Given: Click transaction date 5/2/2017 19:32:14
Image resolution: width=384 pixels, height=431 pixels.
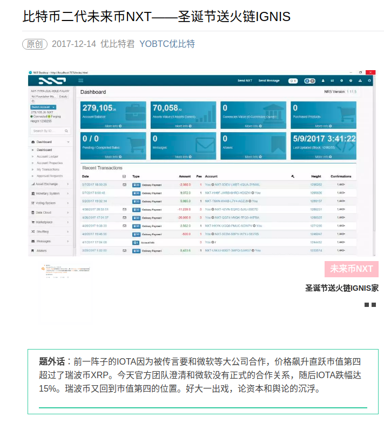Looking at the screenshot, I should coord(94,201).
